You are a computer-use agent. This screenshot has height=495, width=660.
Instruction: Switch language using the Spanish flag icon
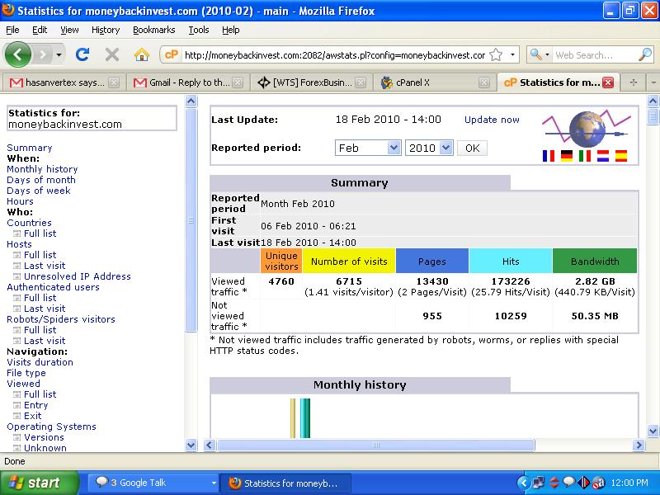click(x=621, y=155)
